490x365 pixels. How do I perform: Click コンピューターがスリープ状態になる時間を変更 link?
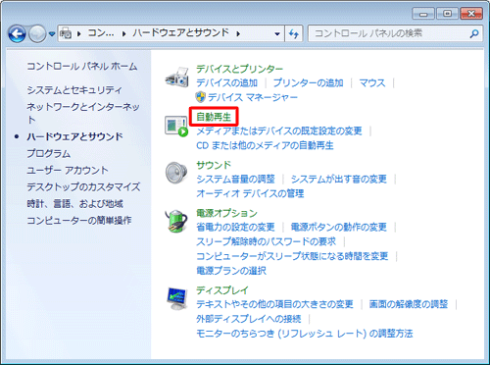coord(292,256)
